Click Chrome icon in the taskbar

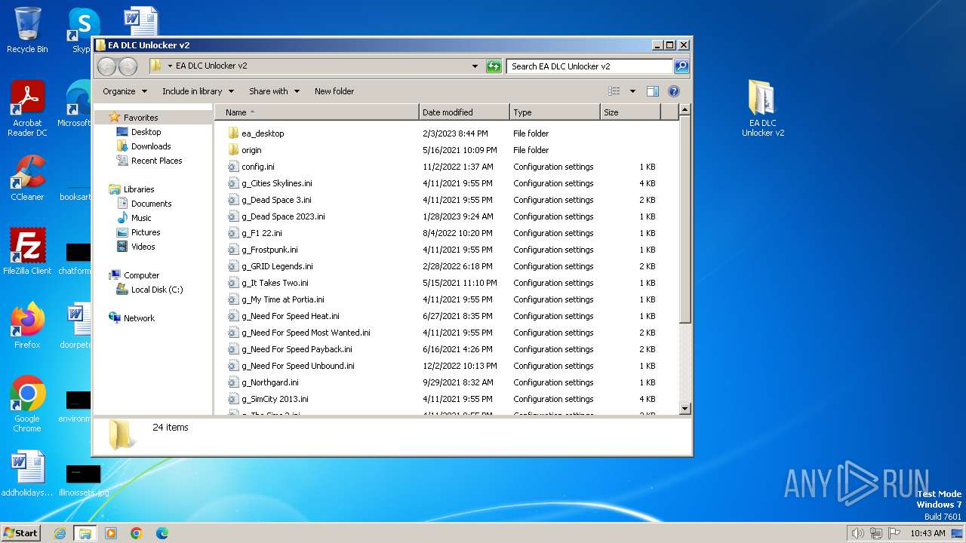137,533
